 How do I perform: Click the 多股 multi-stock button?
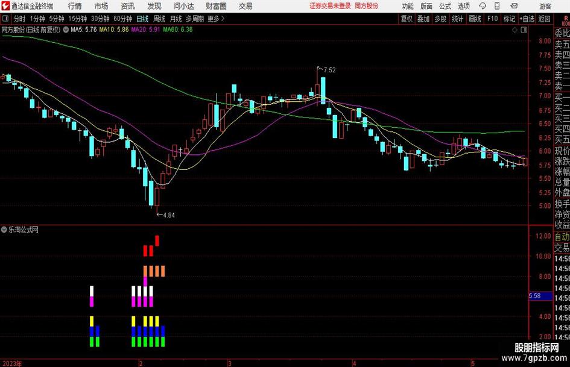pyautogui.click(x=440, y=19)
